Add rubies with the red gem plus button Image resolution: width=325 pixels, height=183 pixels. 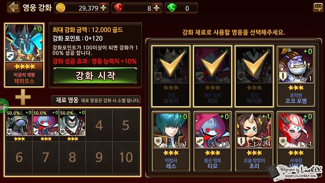157,8
